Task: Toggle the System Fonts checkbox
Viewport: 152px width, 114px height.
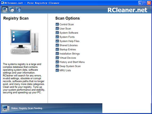Action: tap(57, 37)
